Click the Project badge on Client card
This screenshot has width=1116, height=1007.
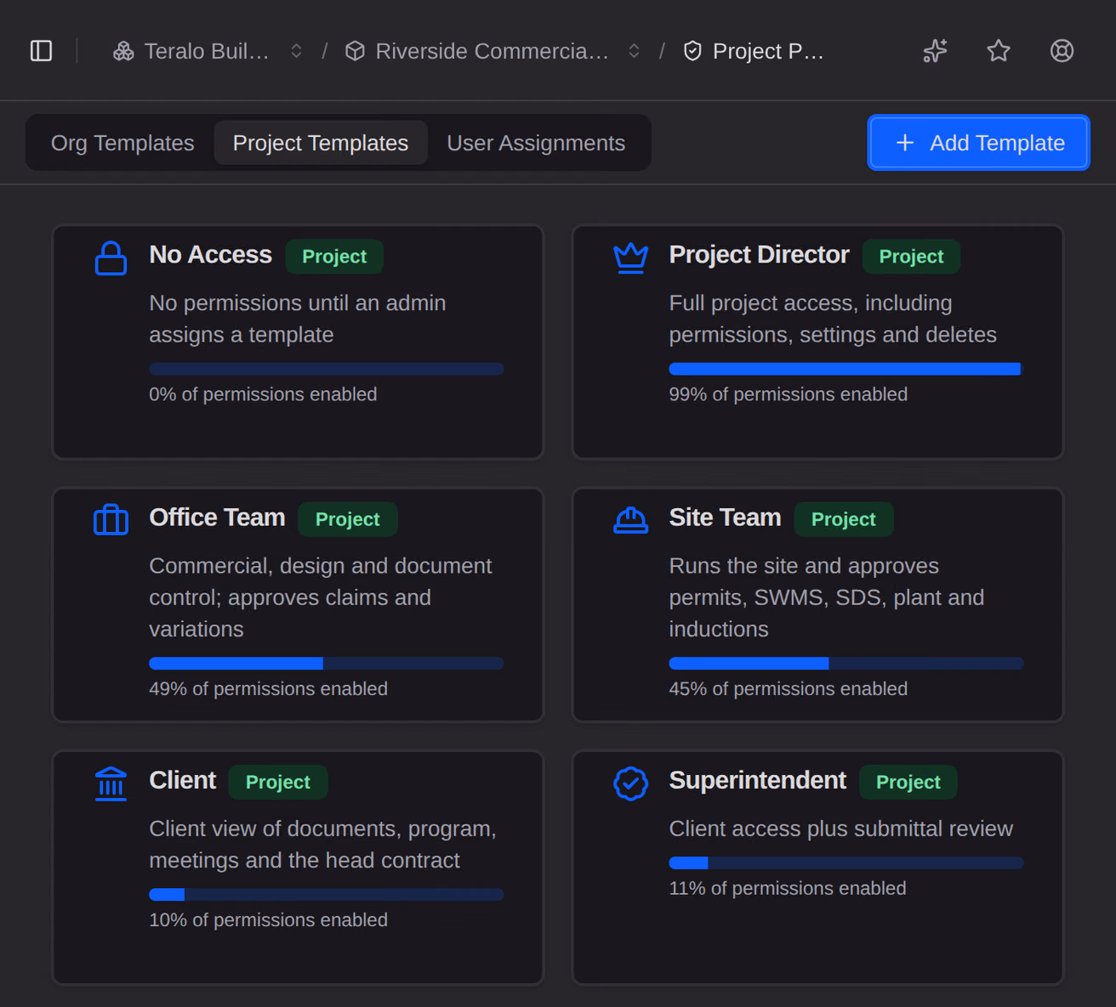point(278,782)
